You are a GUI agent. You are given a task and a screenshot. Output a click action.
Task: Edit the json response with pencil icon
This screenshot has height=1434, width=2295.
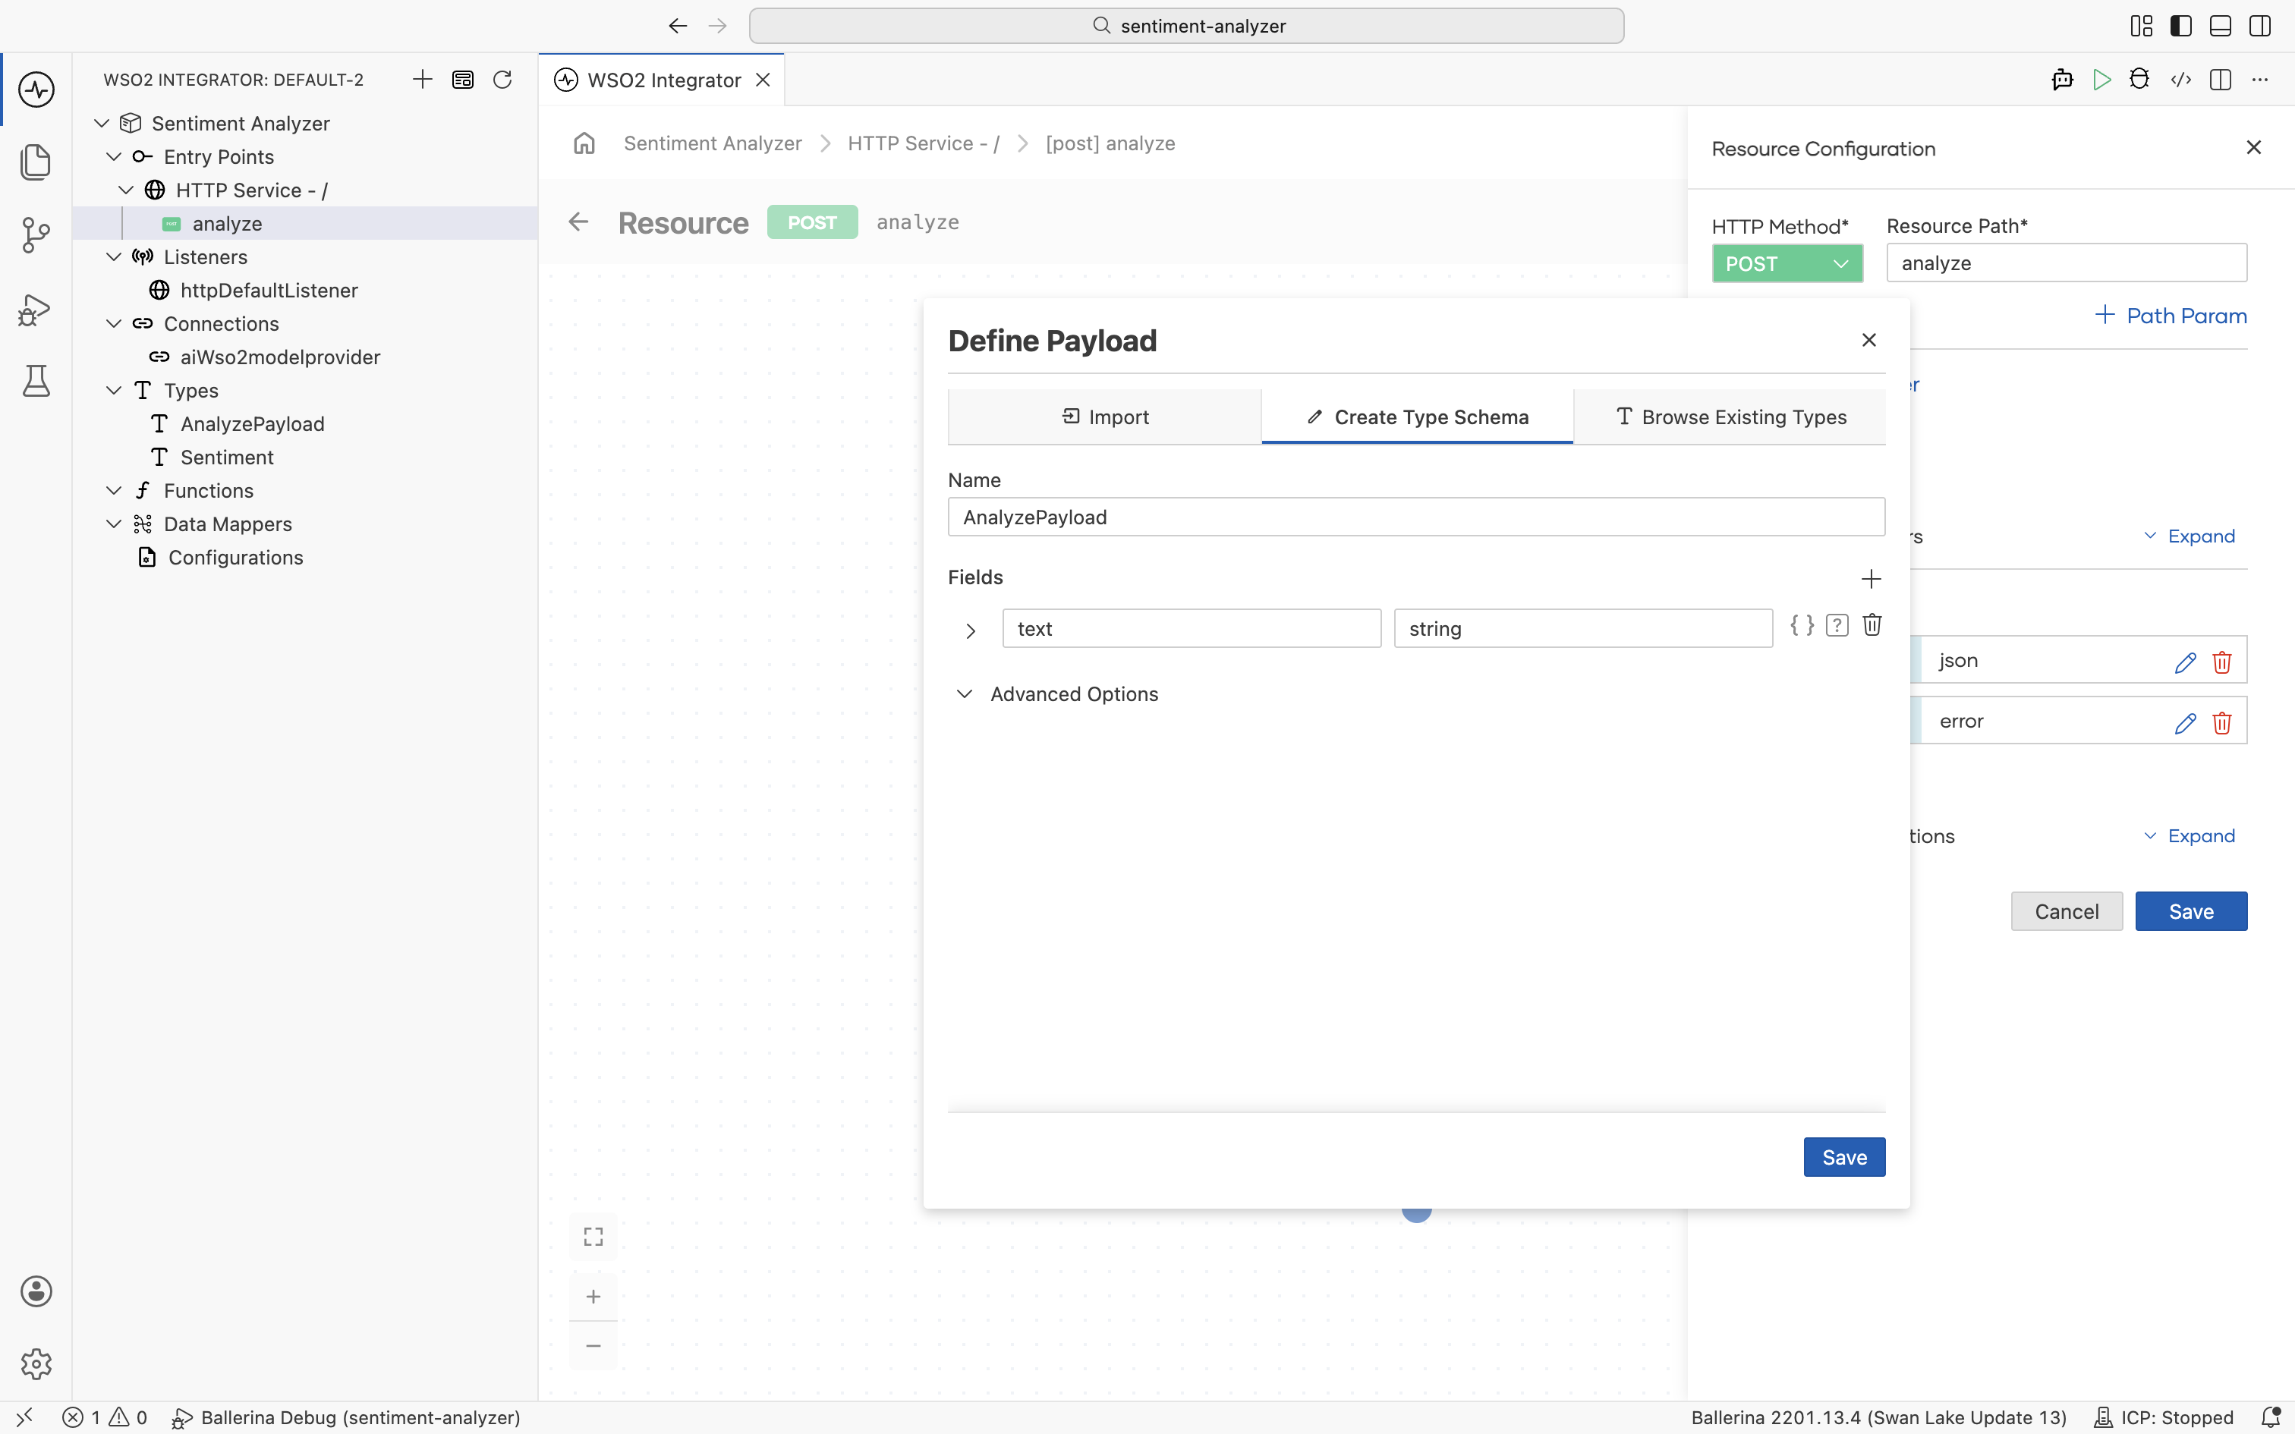(2185, 662)
